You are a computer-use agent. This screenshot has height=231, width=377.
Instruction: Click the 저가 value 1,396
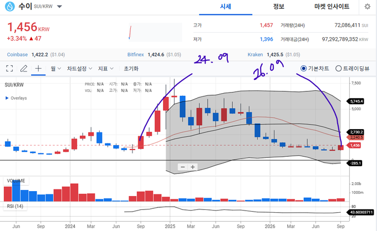point(266,39)
